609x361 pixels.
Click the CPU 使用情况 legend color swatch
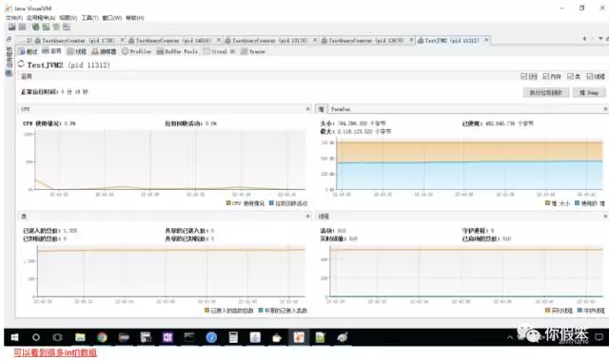click(x=228, y=202)
